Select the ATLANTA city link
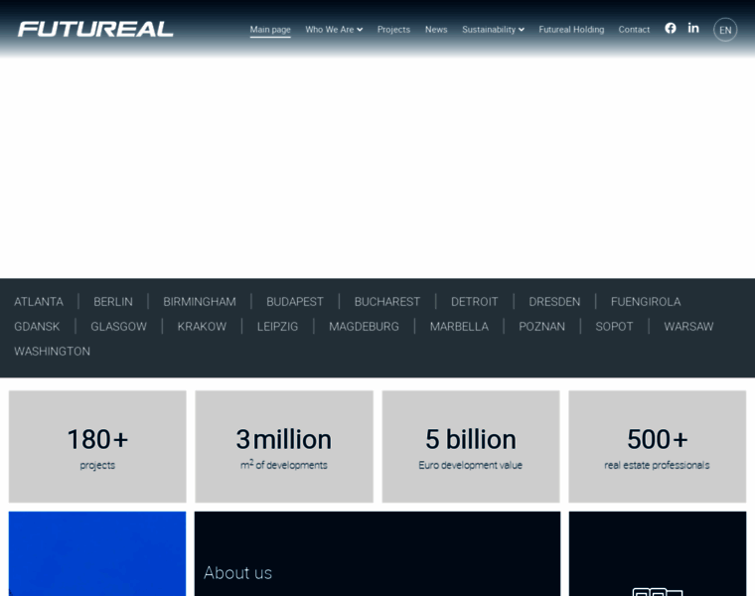 pos(39,302)
